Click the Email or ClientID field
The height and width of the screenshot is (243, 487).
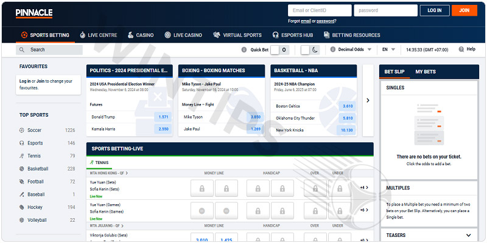[320, 10]
